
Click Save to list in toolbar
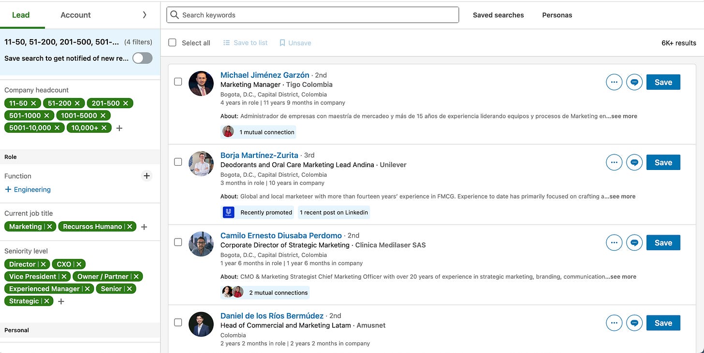coord(245,42)
